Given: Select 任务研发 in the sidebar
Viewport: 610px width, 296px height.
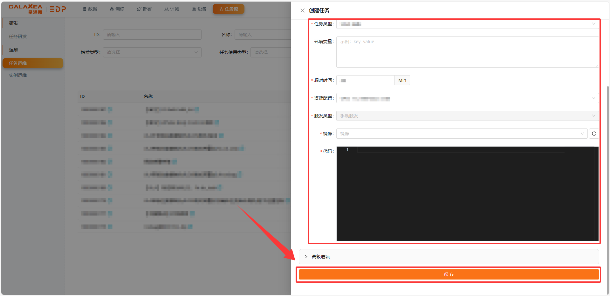Looking at the screenshot, I should click(18, 36).
